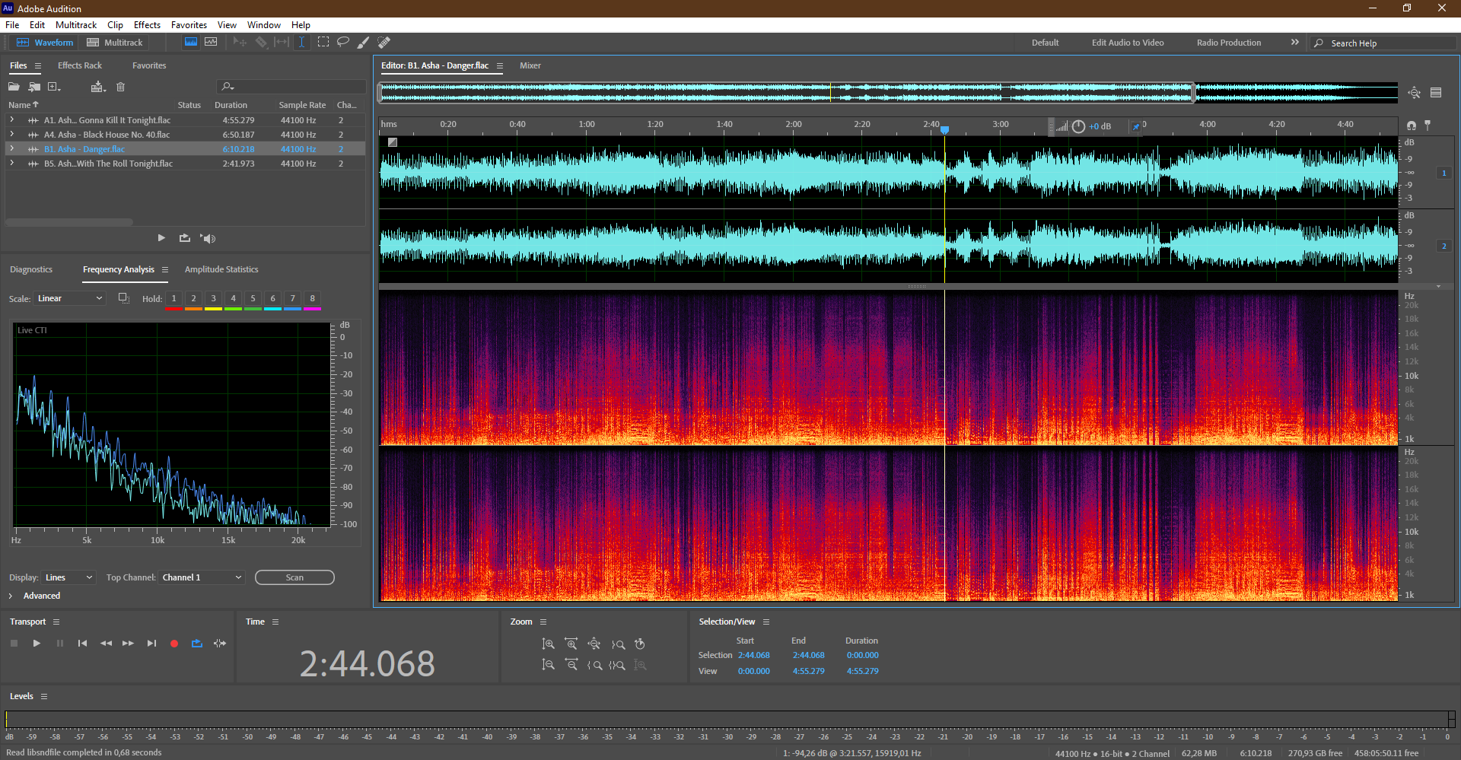
Task: Click the Open File folder icon
Action: click(x=14, y=87)
